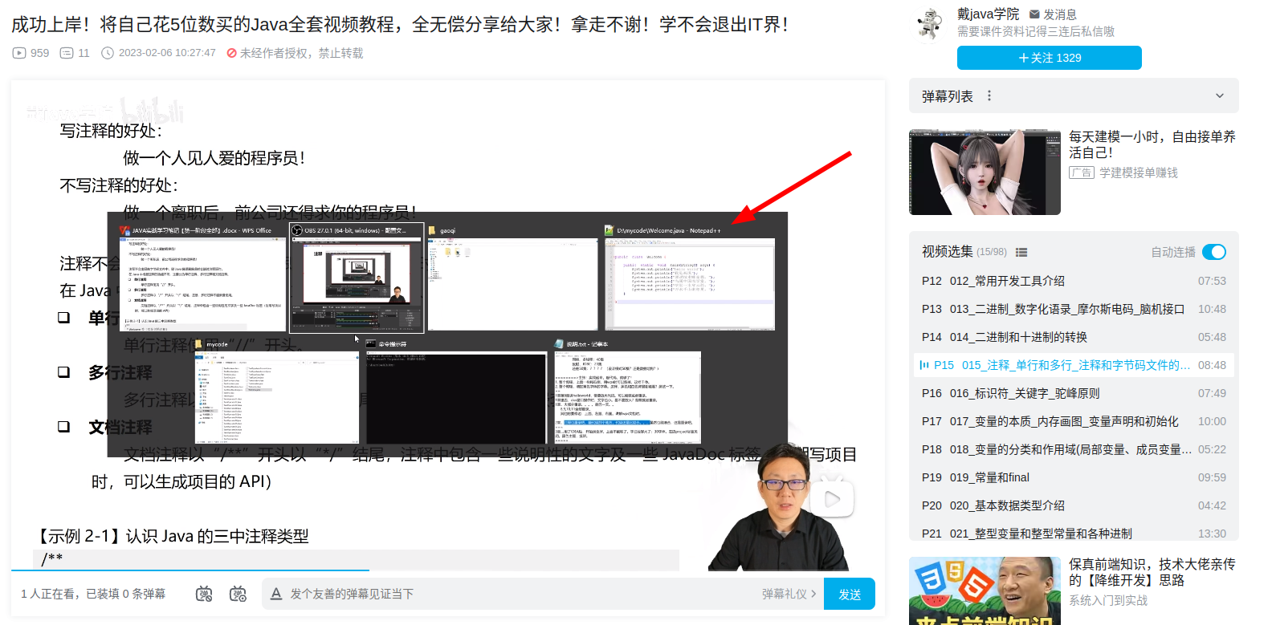The width and height of the screenshot is (1272, 625).
Task: Send the danmaku with 发送 button
Action: (x=850, y=594)
